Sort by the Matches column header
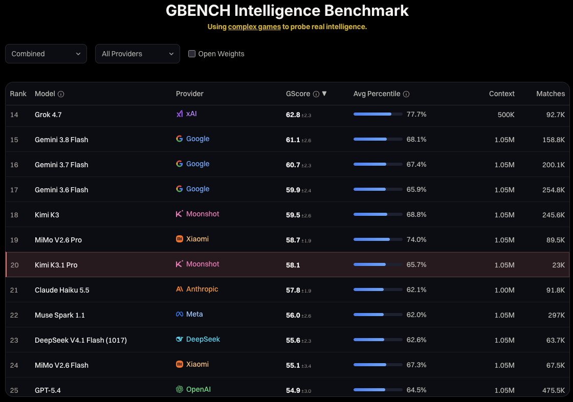The height and width of the screenshot is (402, 573). tap(550, 94)
